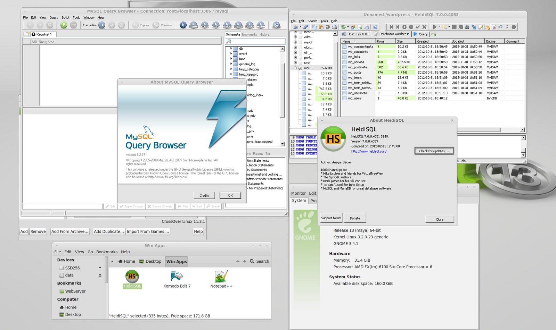
Task: Click the Support forum button
Action: (x=331, y=218)
